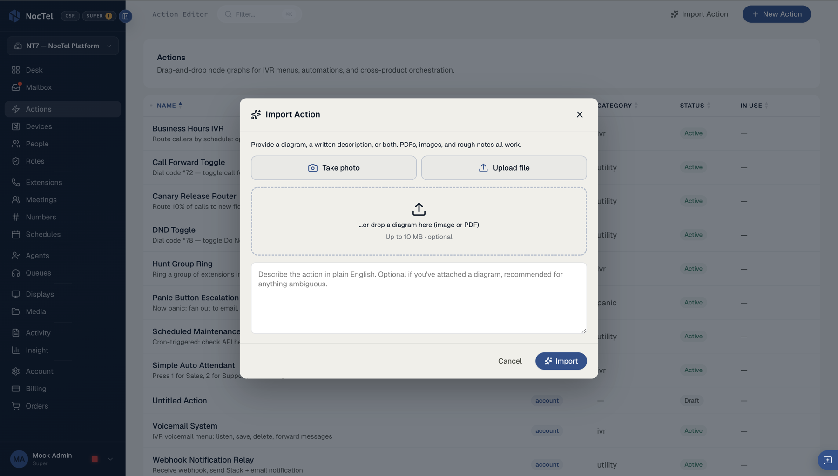Click Import Action in the top bar
The height and width of the screenshot is (476, 838).
[x=699, y=14]
